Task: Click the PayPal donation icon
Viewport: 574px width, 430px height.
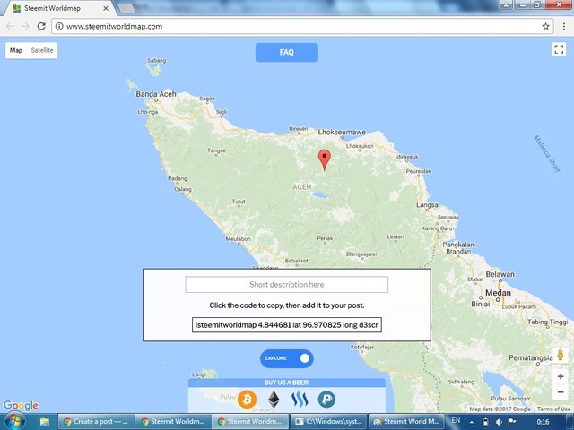Action: (326, 400)
